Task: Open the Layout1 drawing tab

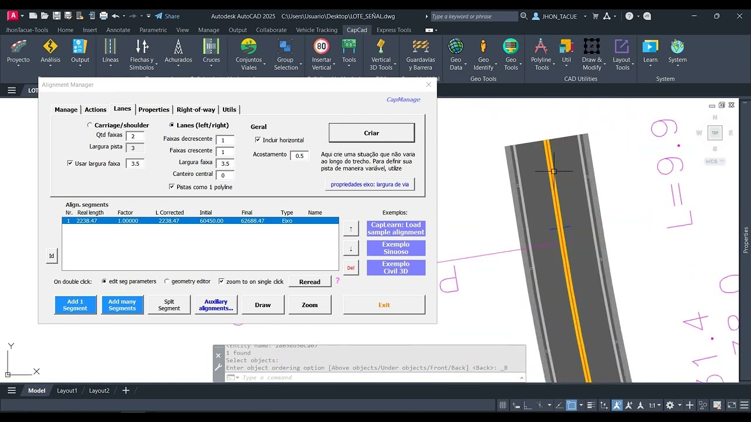Action: (x=67, y=390)
